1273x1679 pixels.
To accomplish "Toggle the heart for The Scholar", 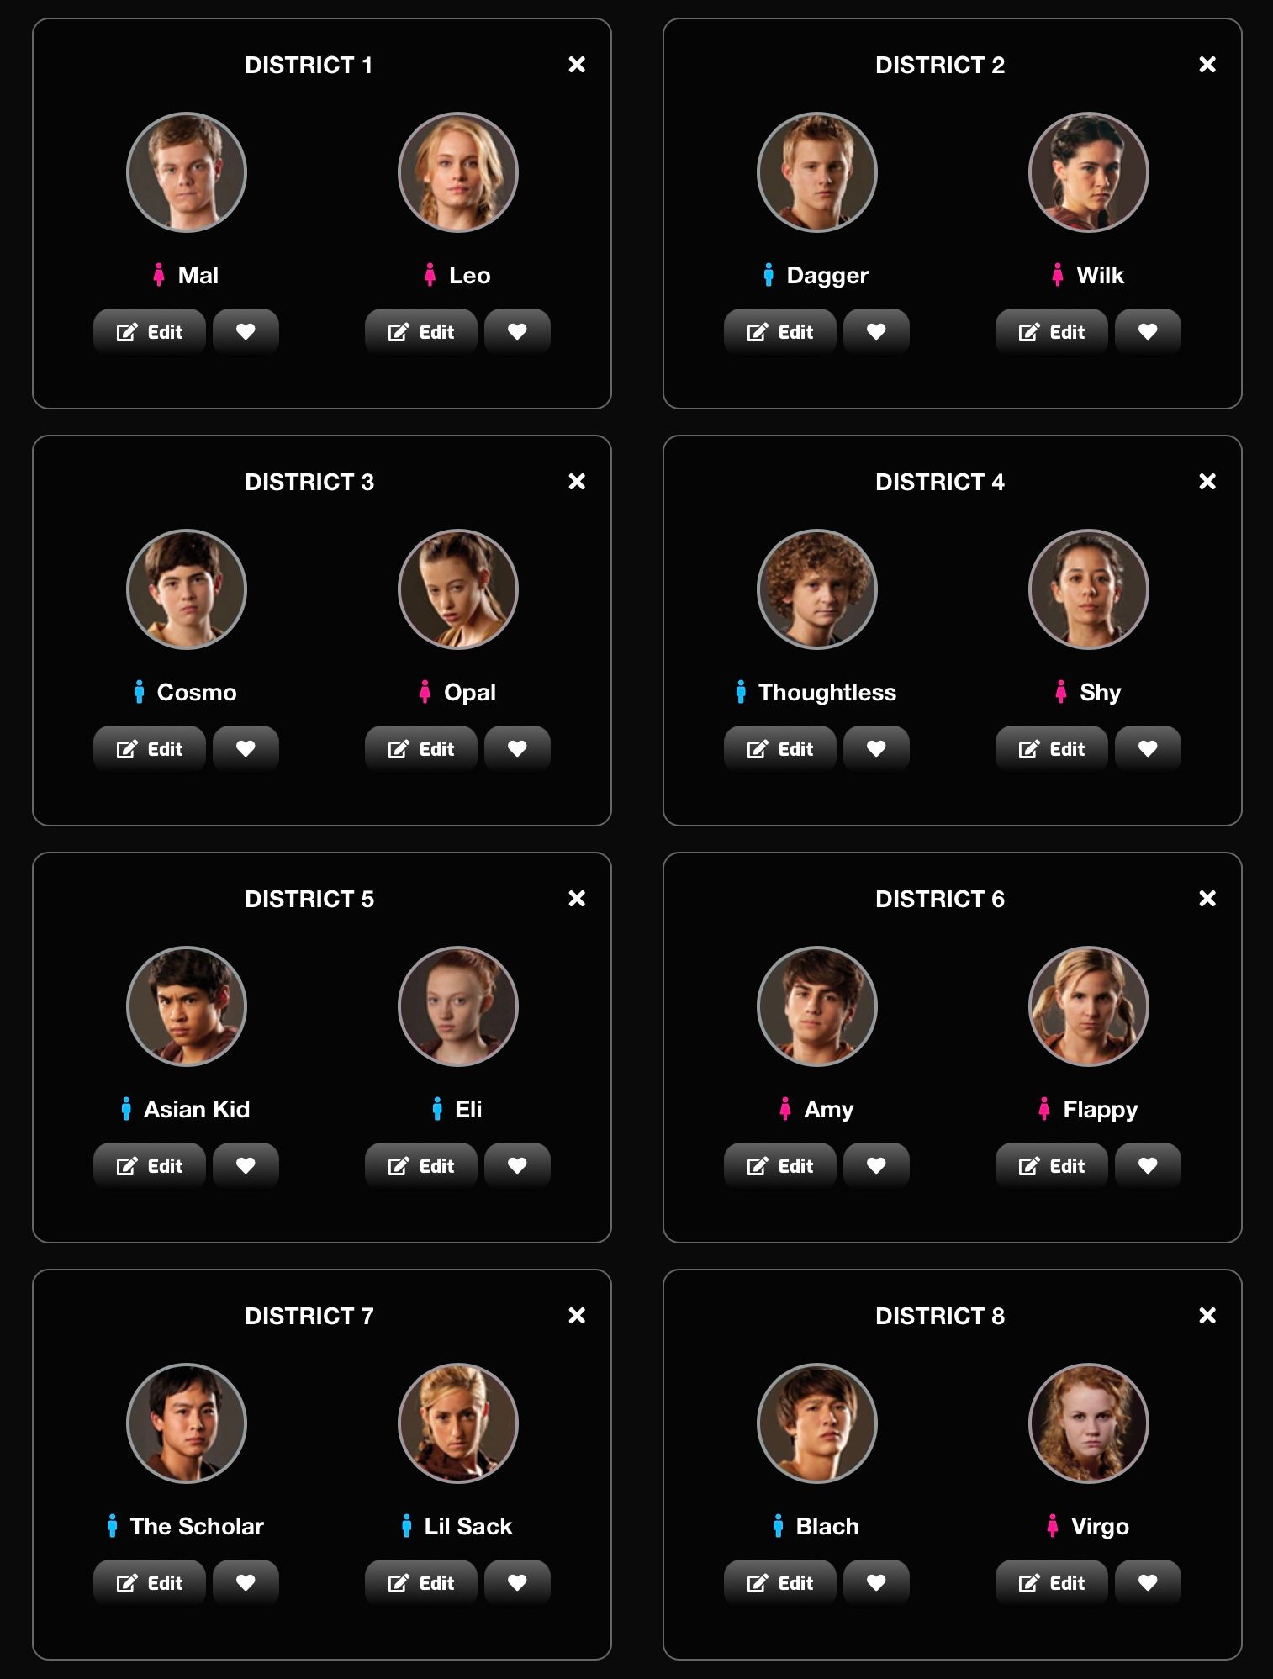I will click(246, 1582).
